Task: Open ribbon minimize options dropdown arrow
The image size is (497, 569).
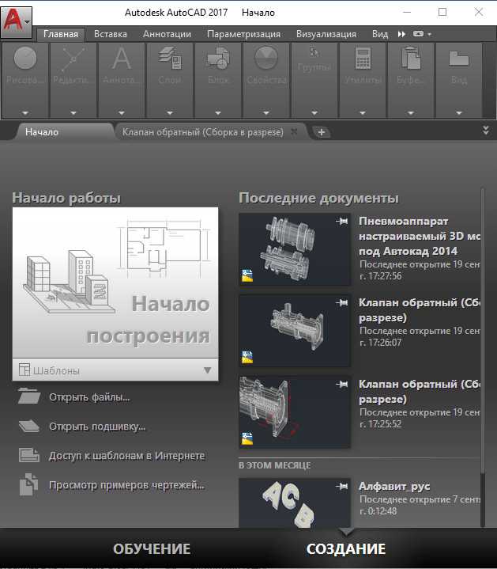Action: point(430,34)
